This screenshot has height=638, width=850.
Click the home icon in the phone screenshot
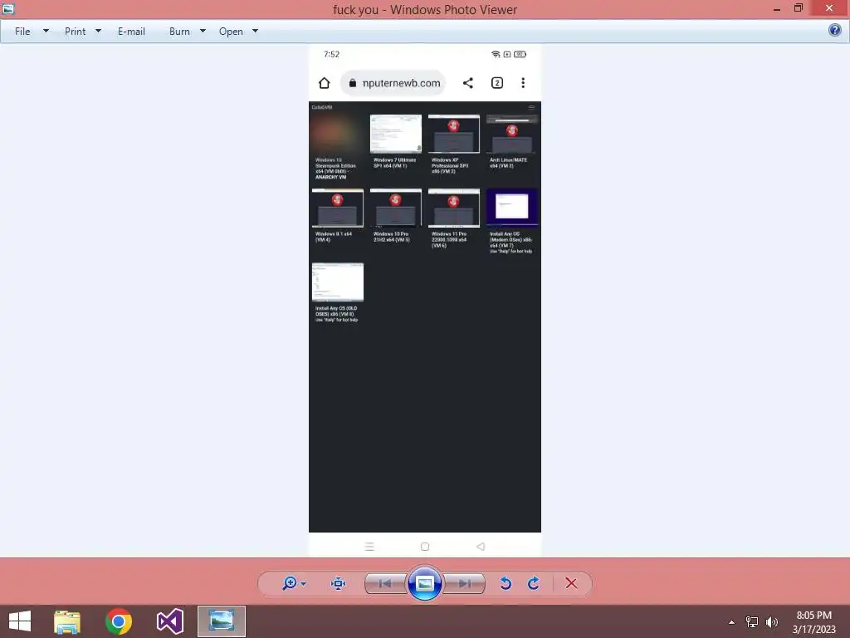(x=325, y=83)
